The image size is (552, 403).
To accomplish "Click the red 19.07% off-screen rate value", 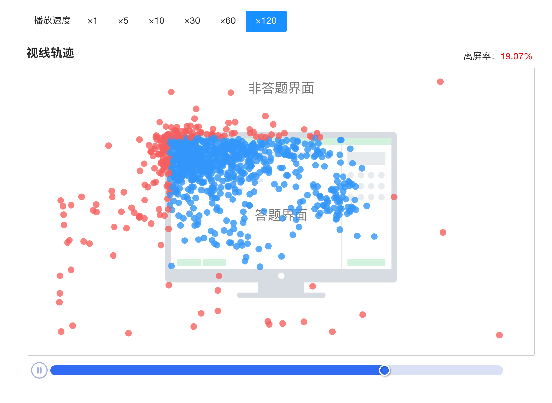I will click(x=516, y=56).
